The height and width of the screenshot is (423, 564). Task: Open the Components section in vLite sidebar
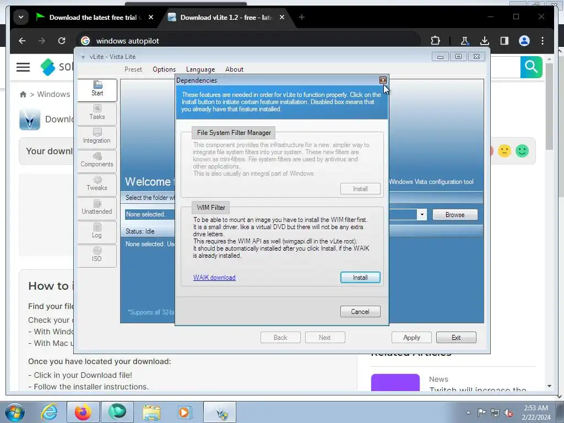tap(97, 161)
